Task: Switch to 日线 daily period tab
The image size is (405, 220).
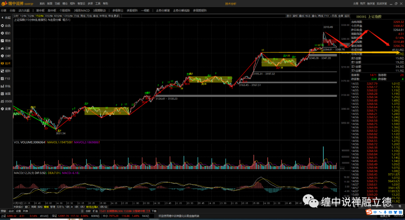Action: click(x=77, y=16)
